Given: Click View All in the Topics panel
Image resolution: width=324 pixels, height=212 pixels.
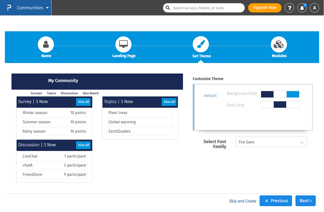Looking at the screenshot, I should (x=169, y=102).
